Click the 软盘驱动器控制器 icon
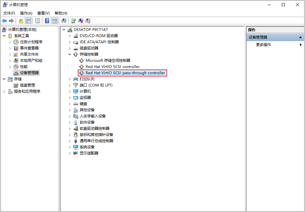Screen dimensions: 305x212 pos(75,129)
